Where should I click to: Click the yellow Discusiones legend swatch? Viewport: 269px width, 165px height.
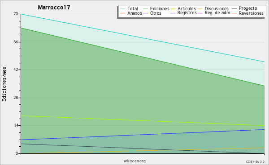[200, 8]
